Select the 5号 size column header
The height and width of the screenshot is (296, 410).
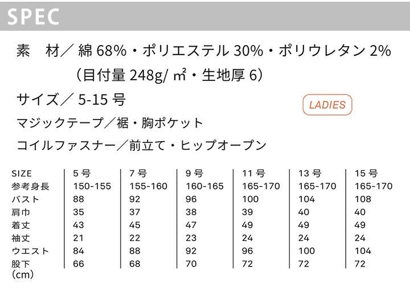pos(82,173)
